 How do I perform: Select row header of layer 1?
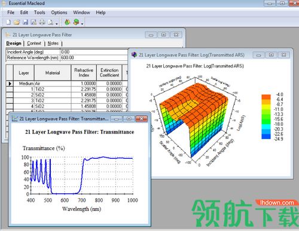[x=10, y=89]
